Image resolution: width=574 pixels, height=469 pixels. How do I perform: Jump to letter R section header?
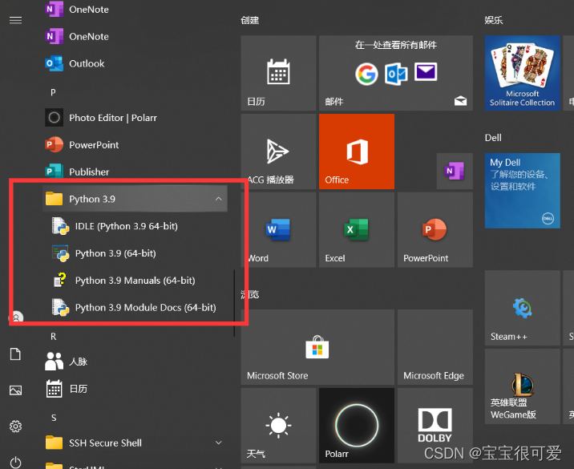click(x=54, y=336)
